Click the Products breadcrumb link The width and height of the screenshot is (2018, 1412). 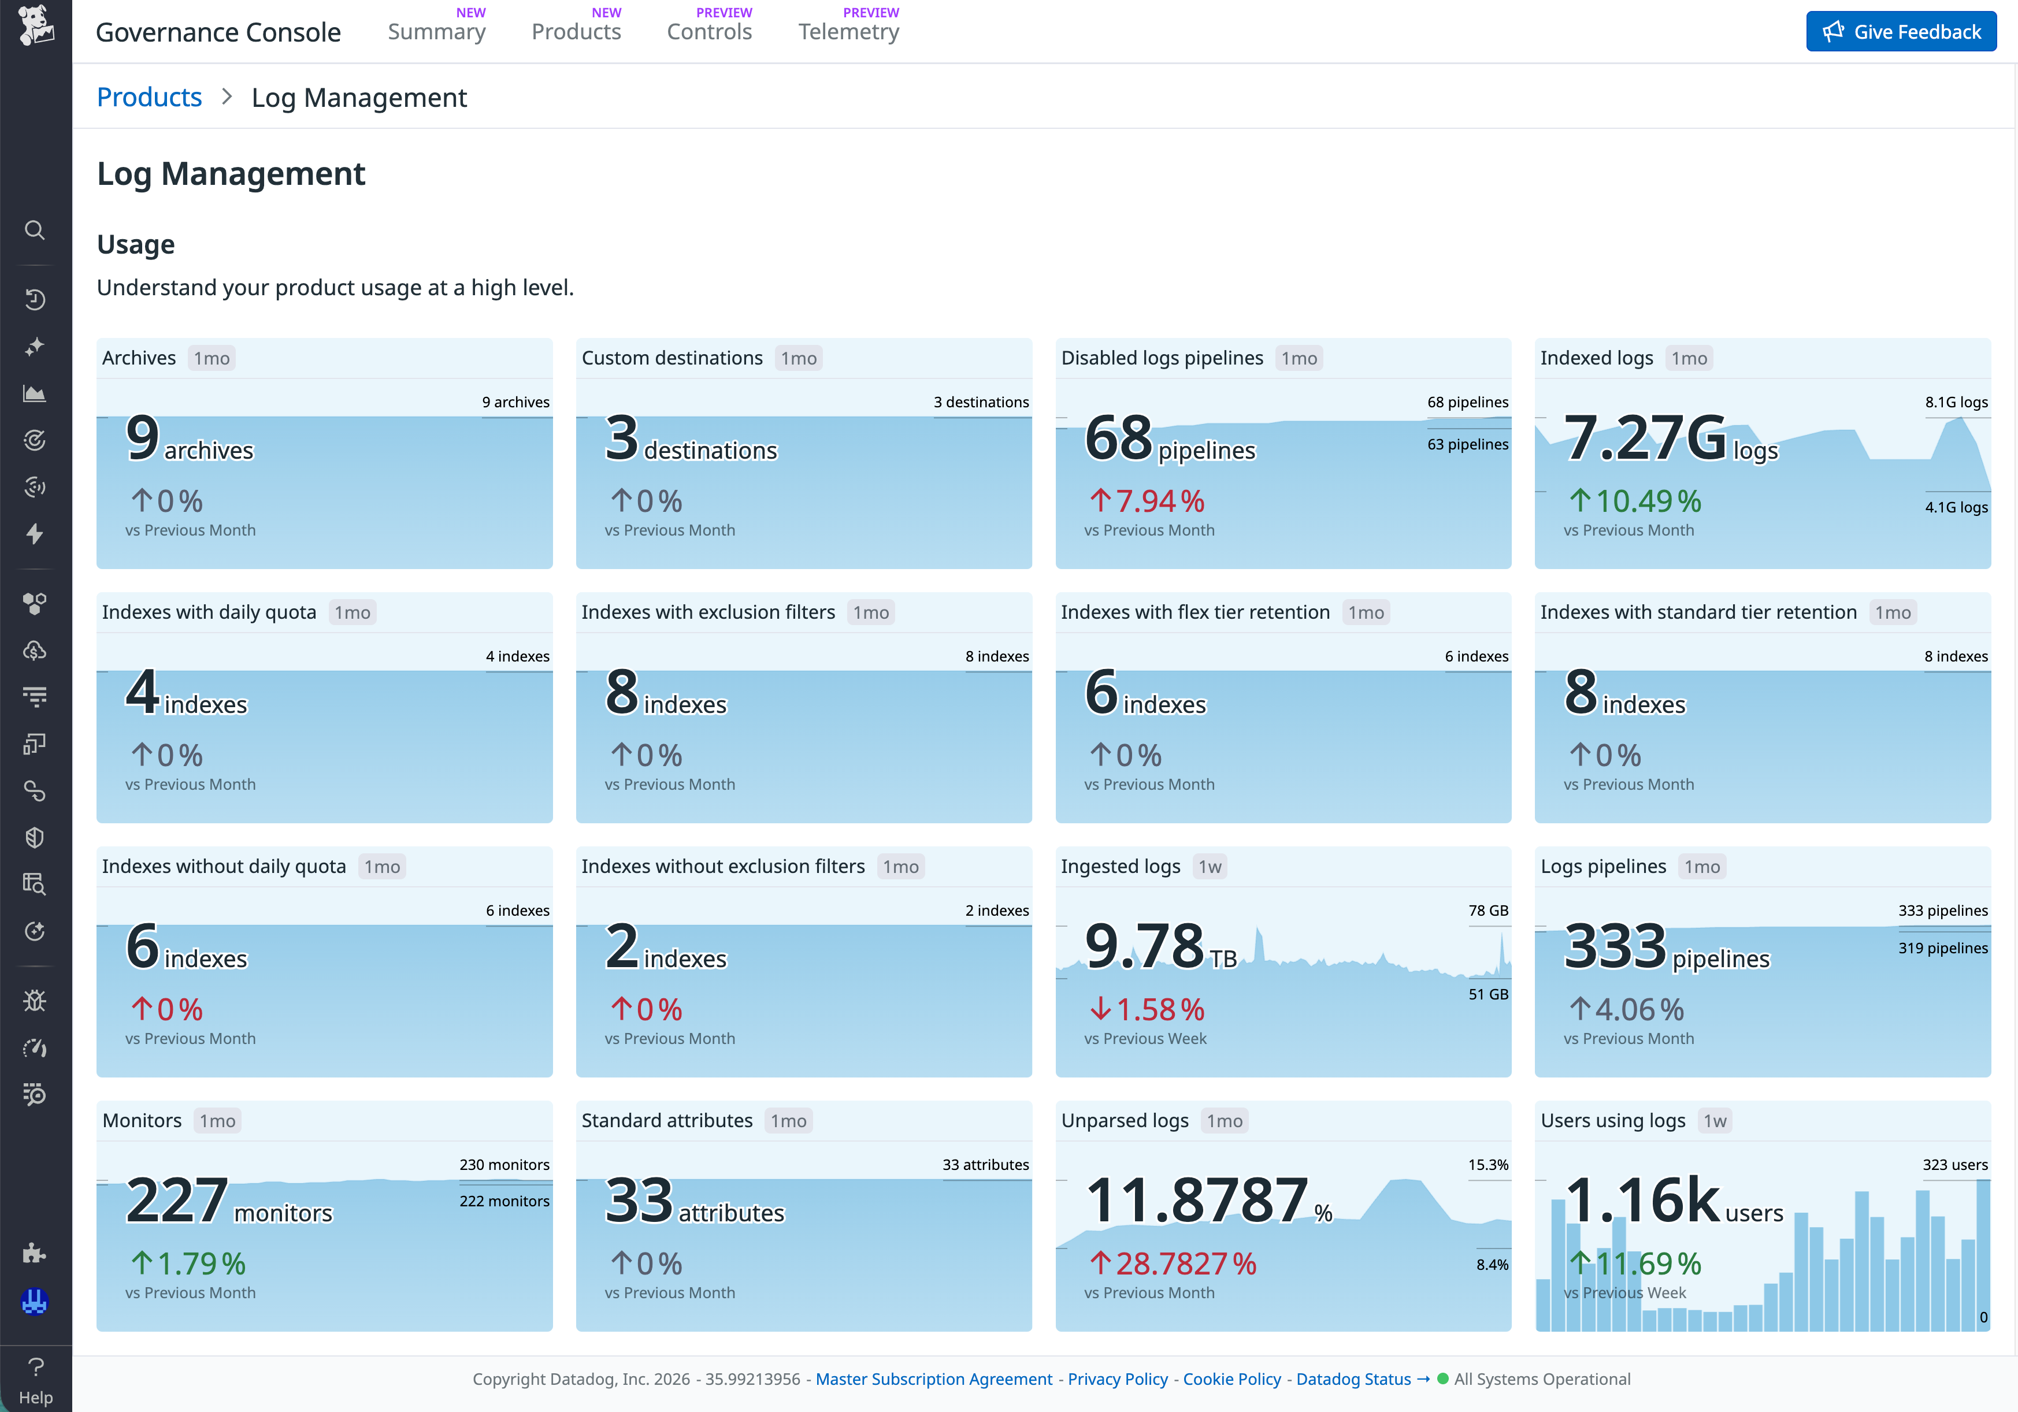150,98
